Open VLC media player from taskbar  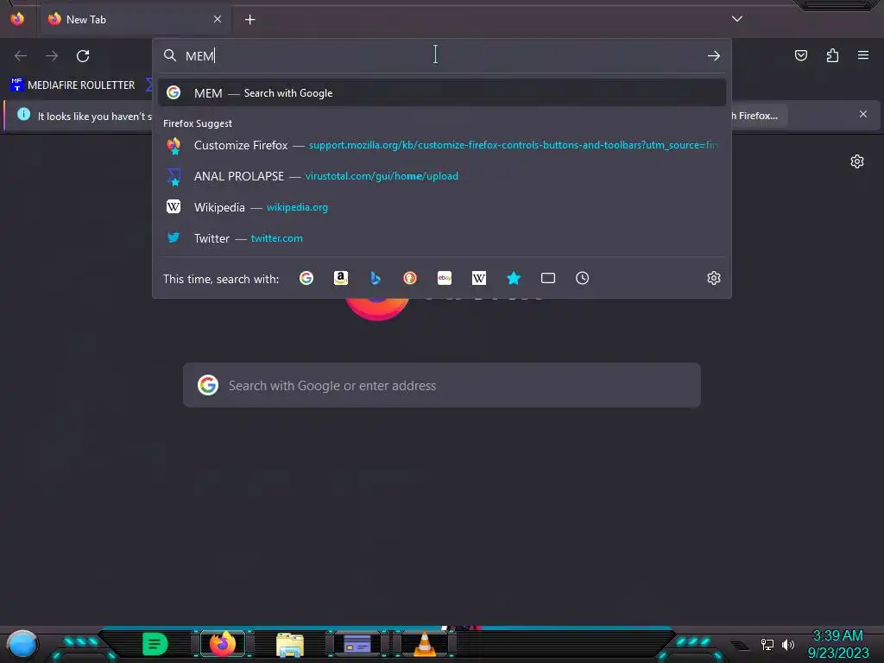coord(425,644)
